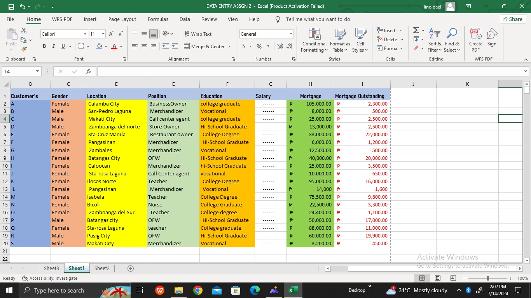
Task: Select the Italic formatting icon
Action: pos(53,46)
